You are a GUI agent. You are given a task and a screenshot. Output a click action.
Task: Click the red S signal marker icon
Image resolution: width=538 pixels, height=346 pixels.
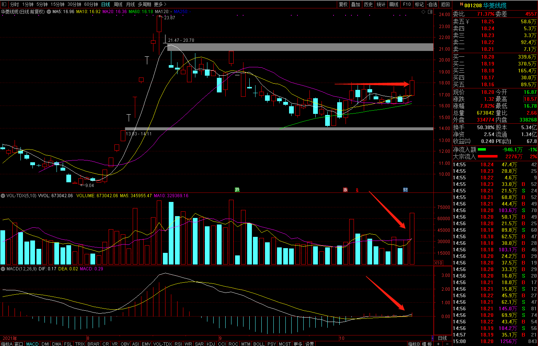tap(357, 190)
